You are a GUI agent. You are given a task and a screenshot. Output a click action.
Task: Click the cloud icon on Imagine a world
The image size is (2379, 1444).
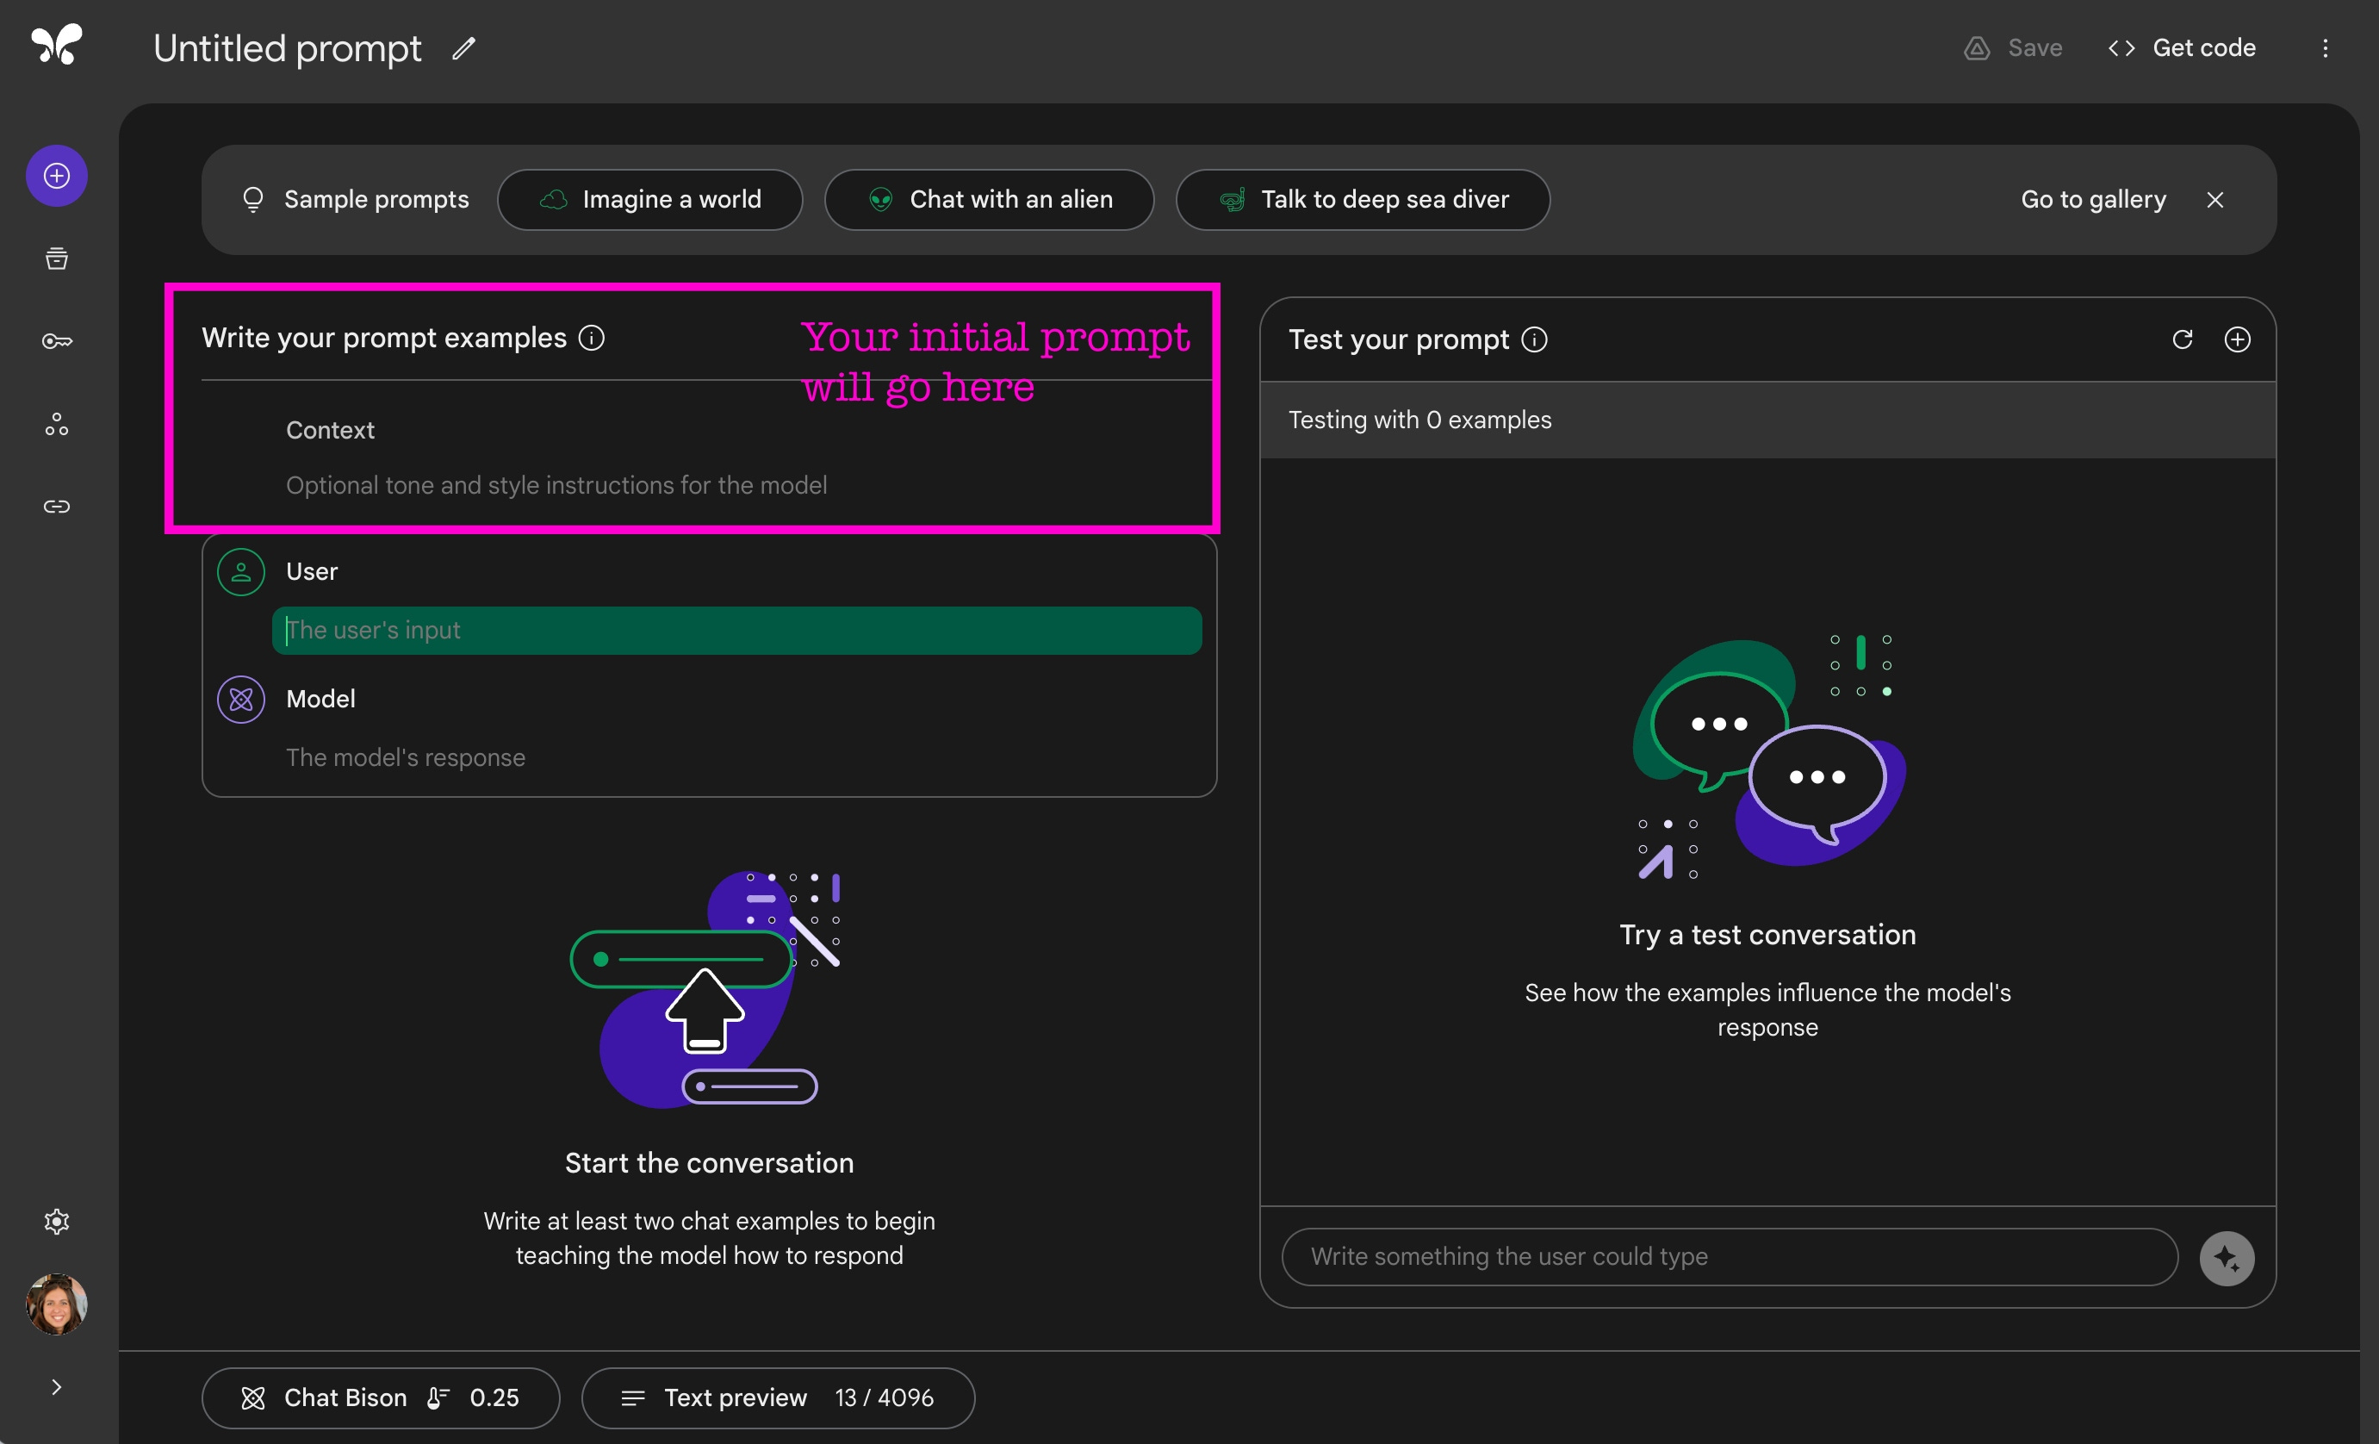click(x=553, y=200)
